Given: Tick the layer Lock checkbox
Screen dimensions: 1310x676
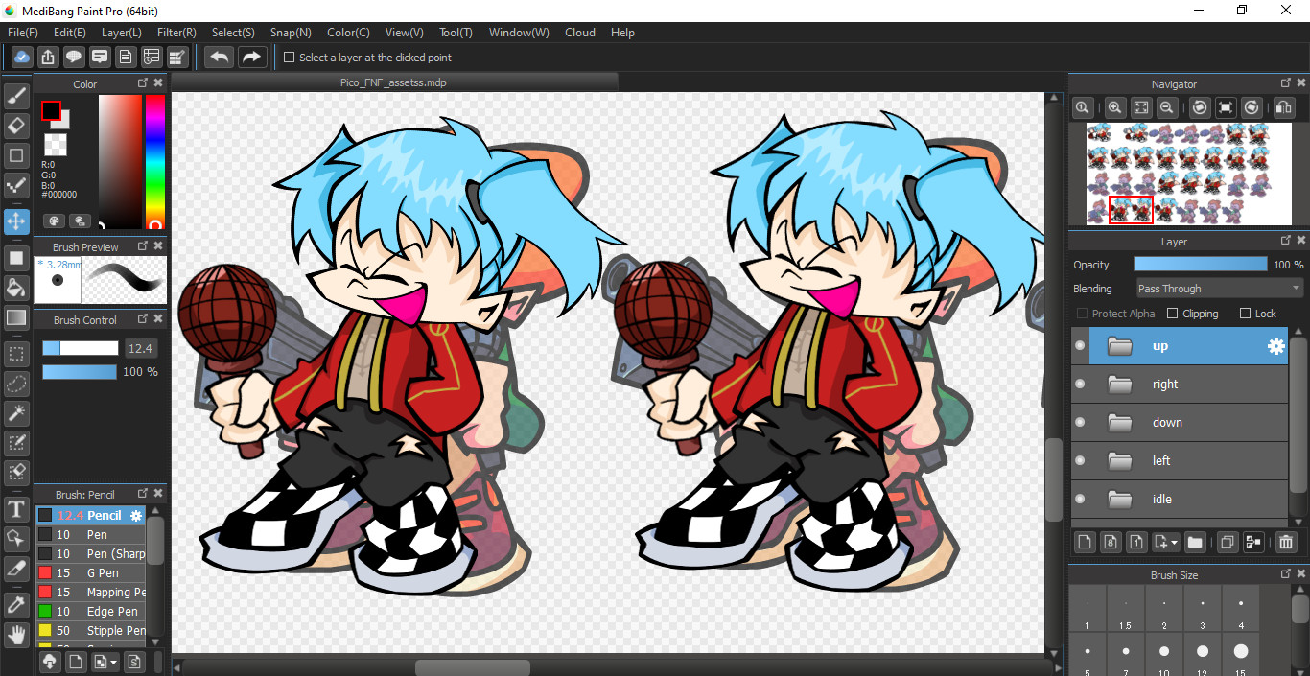Looking at the screenshot, I should [1245, 314].
